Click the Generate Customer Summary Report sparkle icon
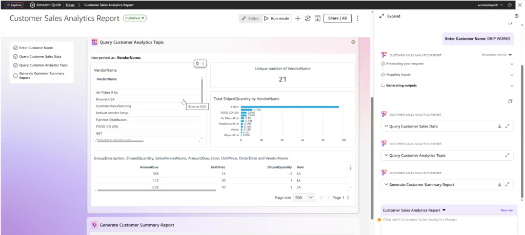The image size is (525, 235). 94,225
